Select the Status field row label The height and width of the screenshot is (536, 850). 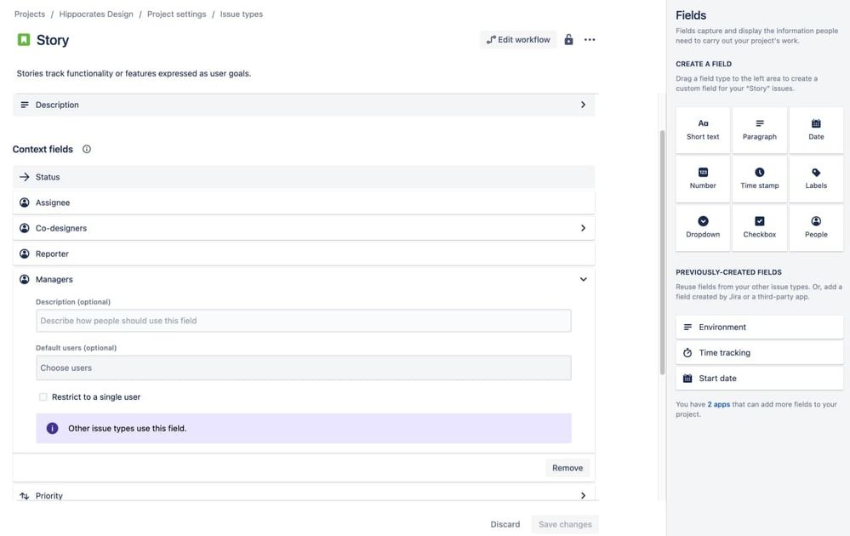click(x=48, y=177)
